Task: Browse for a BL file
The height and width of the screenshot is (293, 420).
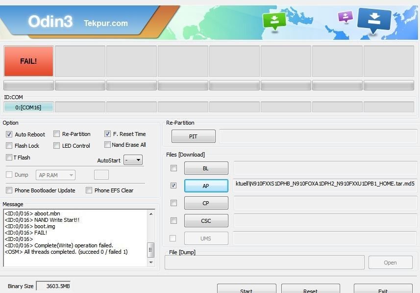Action: point(206,168)
